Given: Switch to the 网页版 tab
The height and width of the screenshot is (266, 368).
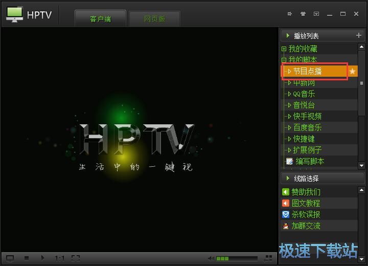Looking at the screenshot, I should (154, 19).
